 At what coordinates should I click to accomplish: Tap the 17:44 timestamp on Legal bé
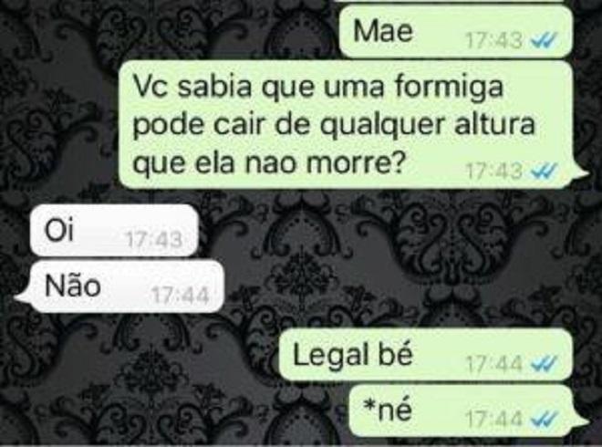[494, 363]
